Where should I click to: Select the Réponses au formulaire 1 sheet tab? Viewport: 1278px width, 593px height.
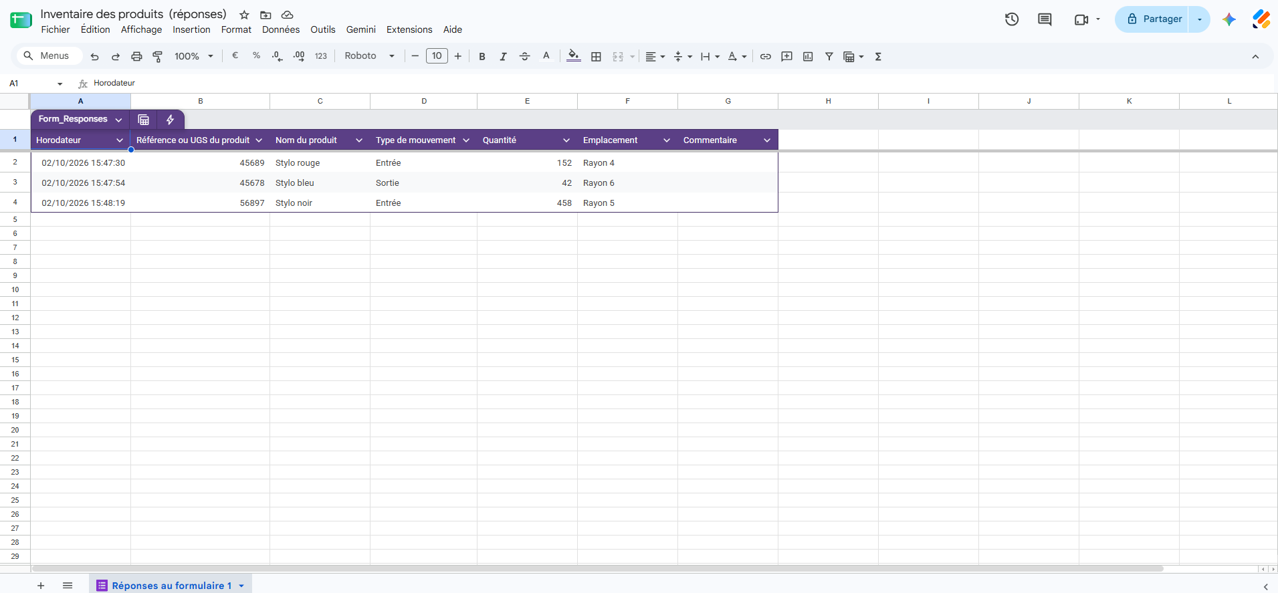[x=171, y=586]
